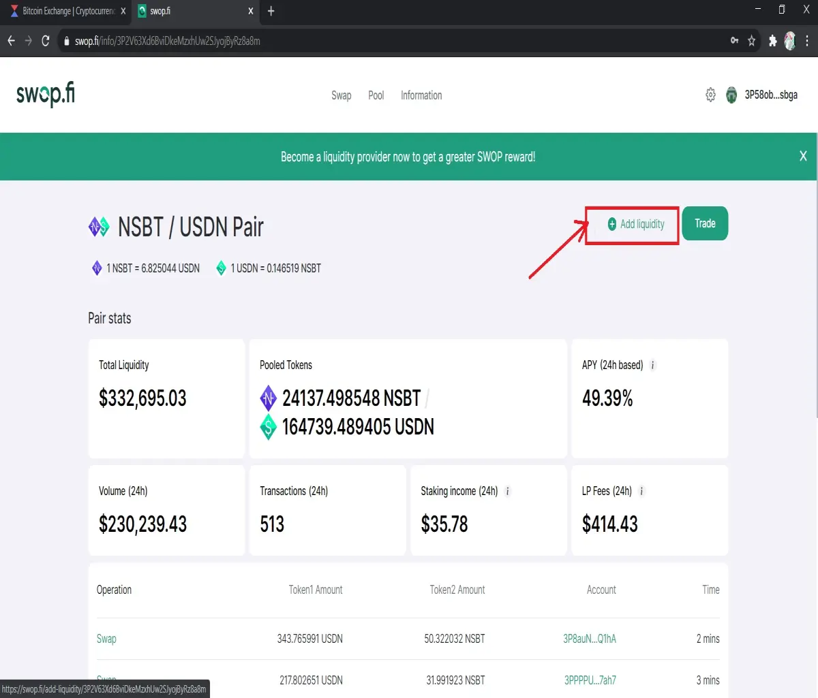Click the Operation column header
Viewport: 818px width, 698px height.
click(x=114, y=590)
